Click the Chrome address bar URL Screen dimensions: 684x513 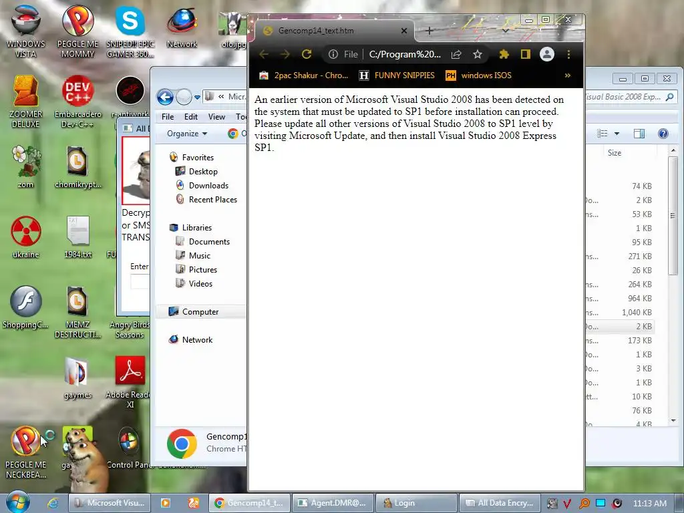pyautogui.click(x=404, y=54)
